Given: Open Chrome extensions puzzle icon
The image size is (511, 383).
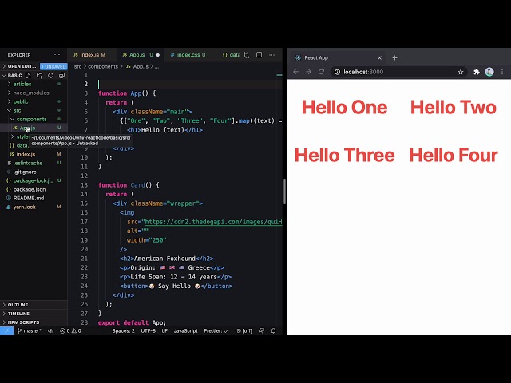Looking at the screenshot, I should coord(477,72).
